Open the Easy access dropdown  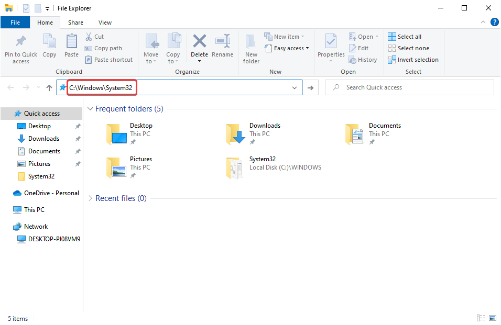coord(308,48)
